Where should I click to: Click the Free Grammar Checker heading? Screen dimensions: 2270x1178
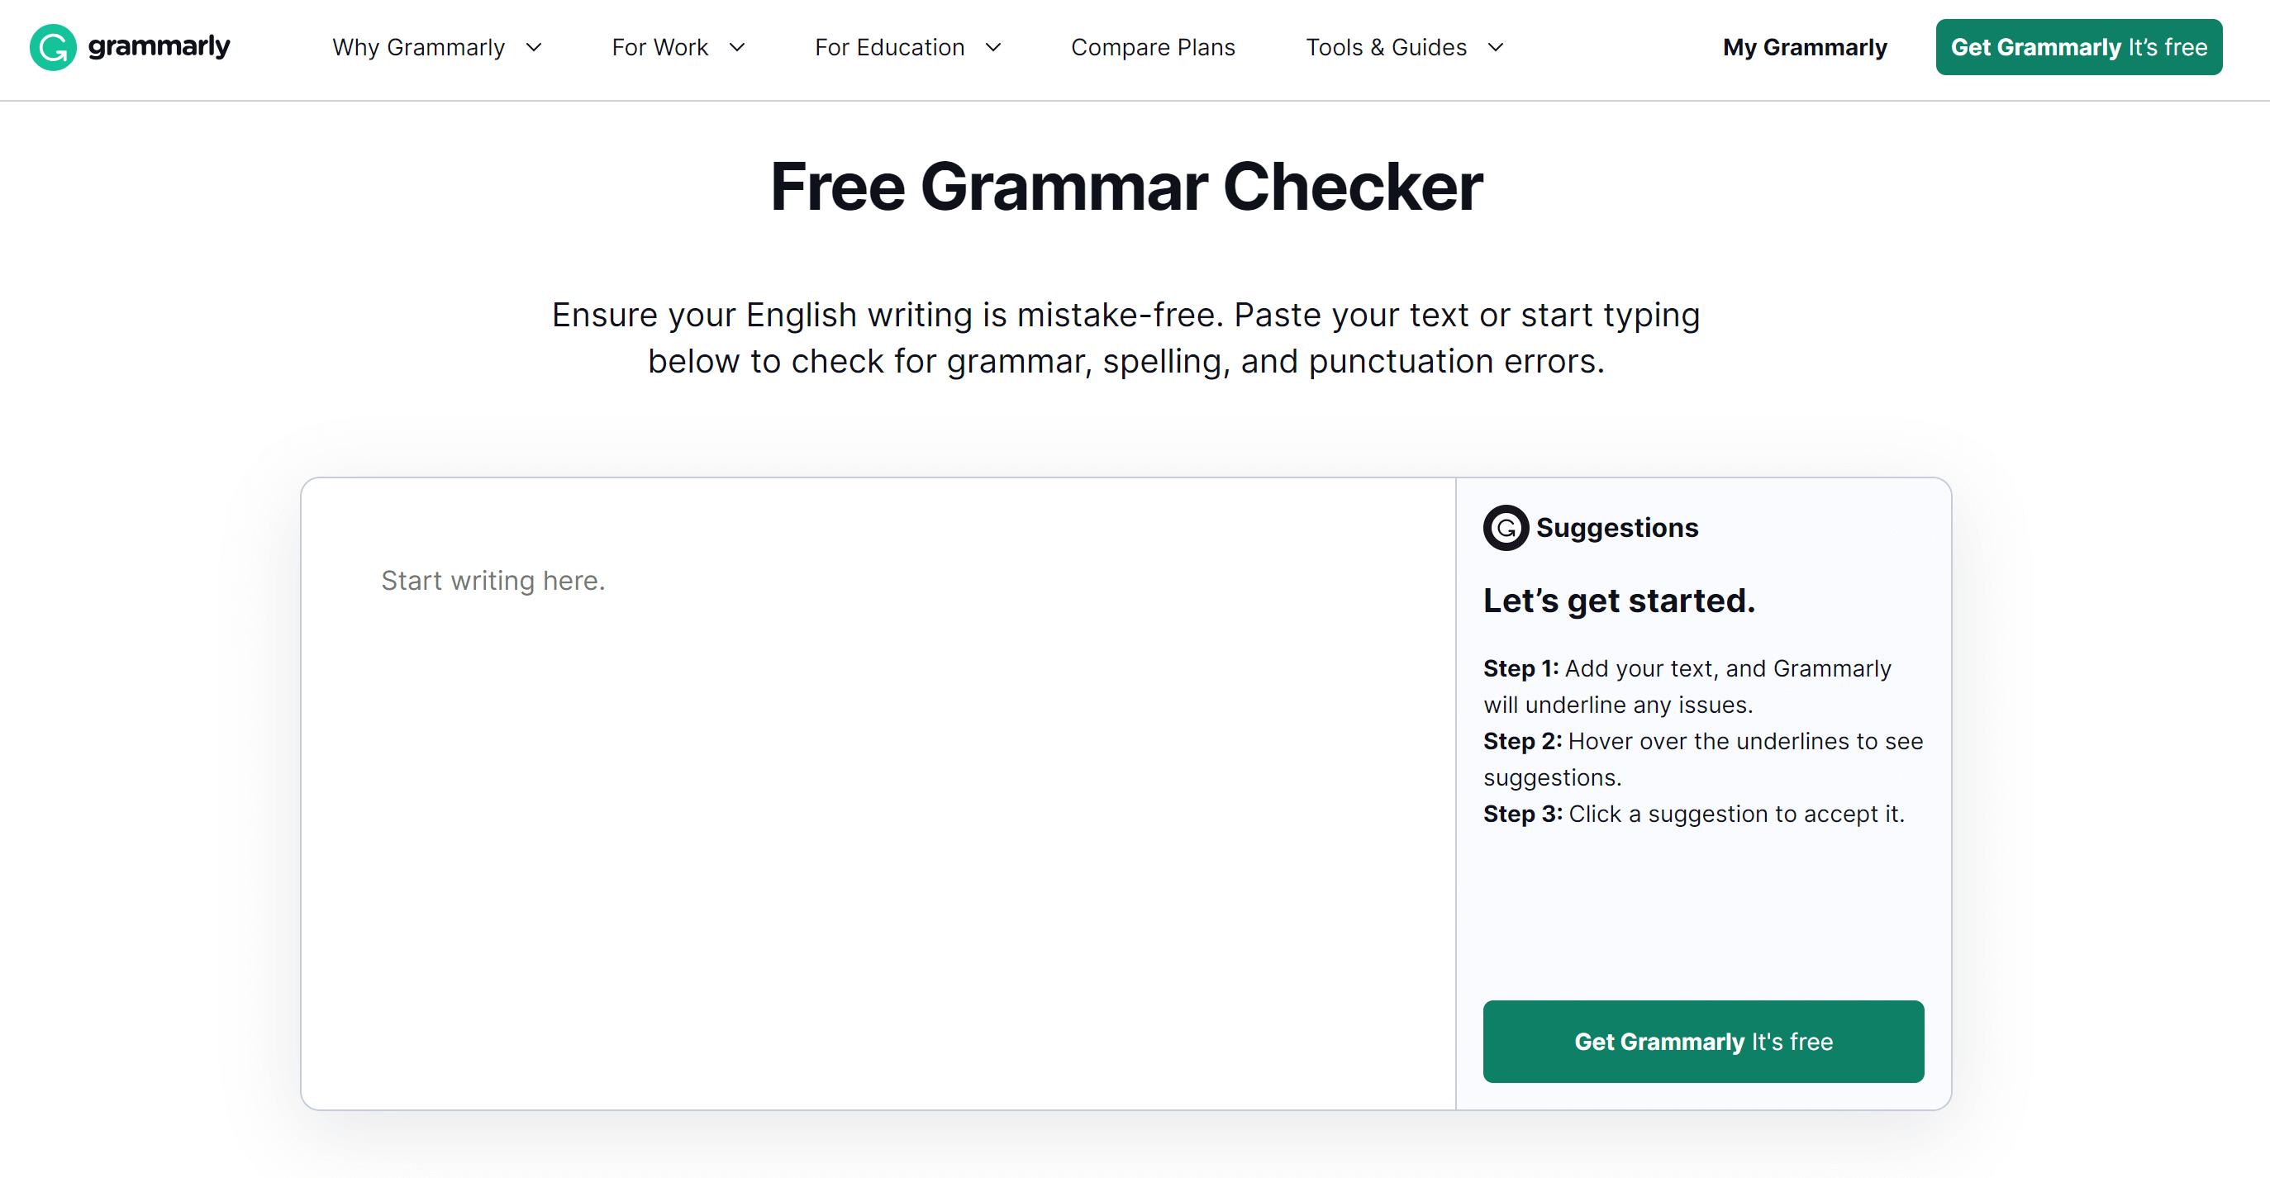pos(1126,187)
